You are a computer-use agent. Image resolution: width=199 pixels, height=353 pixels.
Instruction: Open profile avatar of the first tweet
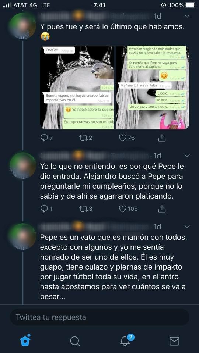tap(22, 26)
